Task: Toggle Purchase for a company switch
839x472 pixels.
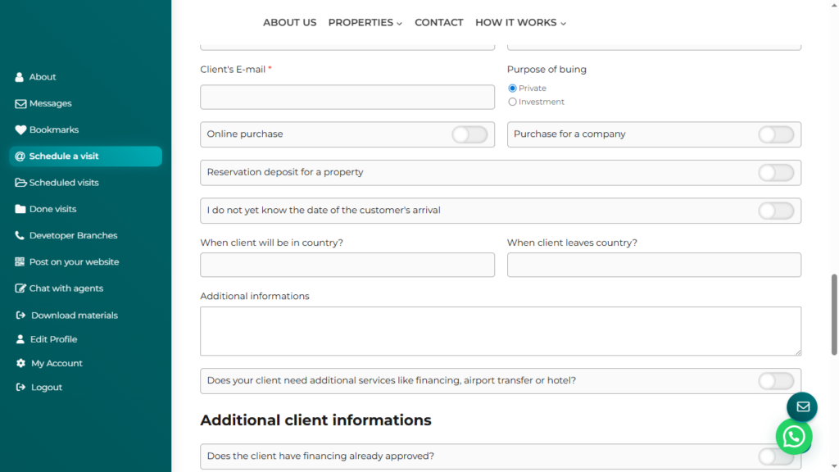Action: click(x=775, y=134)
